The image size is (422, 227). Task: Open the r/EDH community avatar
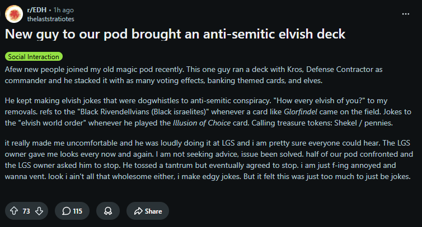(14, 14)
